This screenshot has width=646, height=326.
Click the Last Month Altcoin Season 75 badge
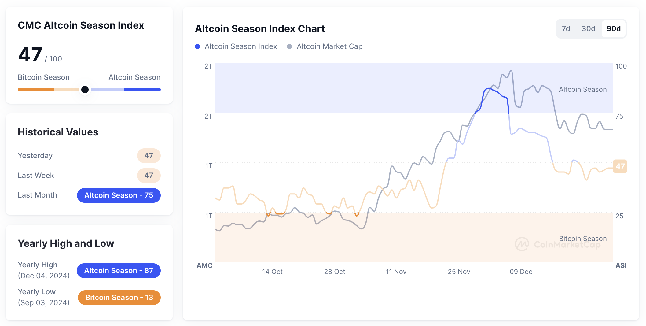click(119, 195)
